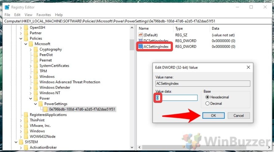Click the WOW6432Node folder icon
Image resolution: width=274 pixels, height=152 pixels.
(x=26, y=136)
